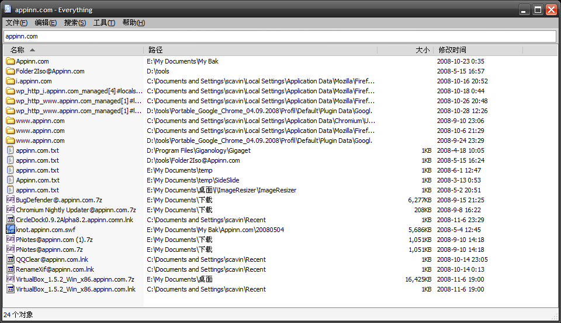Click the 208KB size value

[423, 210]
